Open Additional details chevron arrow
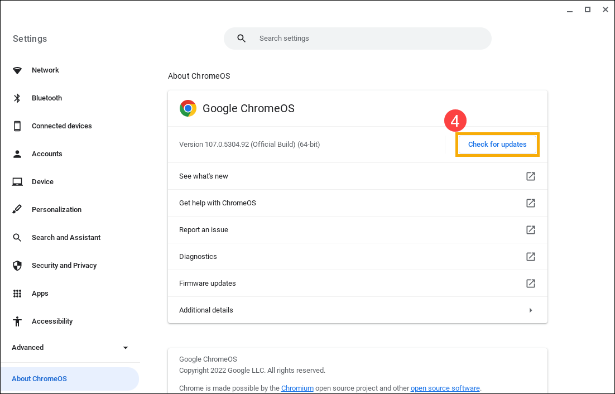This screenshot has height=394, width=615. [x=531, y=310]
